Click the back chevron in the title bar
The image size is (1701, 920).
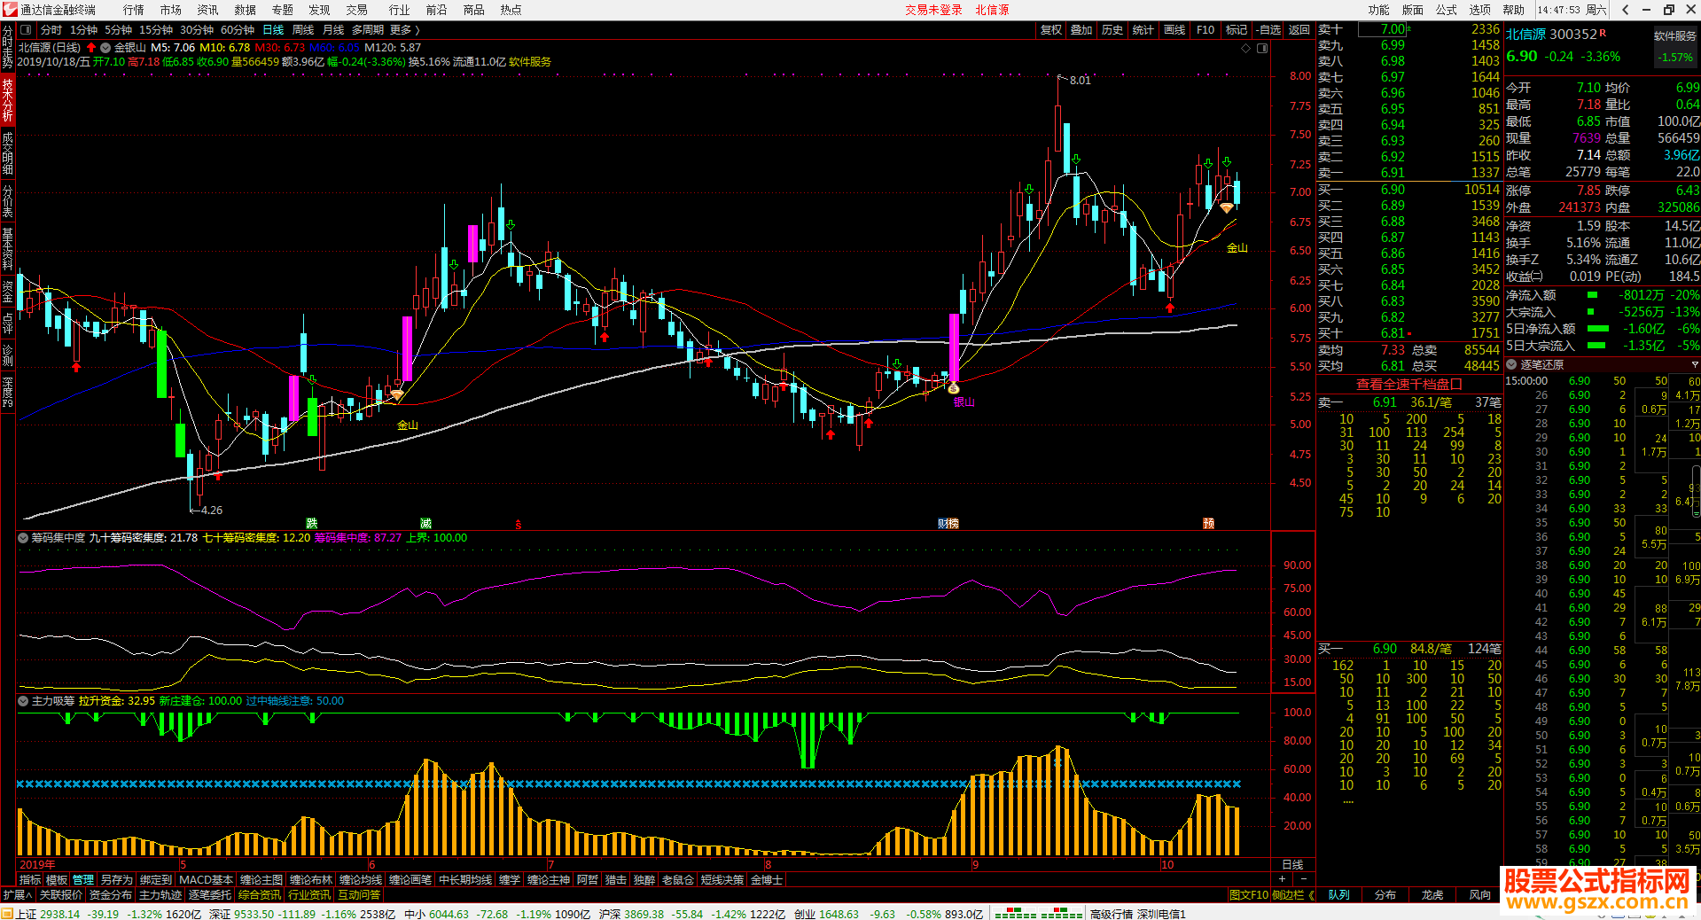click(x=1626, y=10)
